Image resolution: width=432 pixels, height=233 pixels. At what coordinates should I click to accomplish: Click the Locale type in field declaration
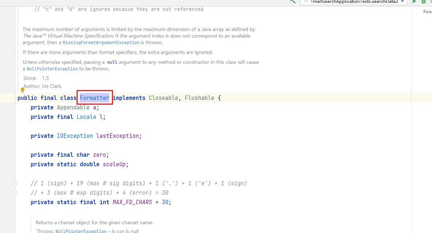click(x=86, y=117)
